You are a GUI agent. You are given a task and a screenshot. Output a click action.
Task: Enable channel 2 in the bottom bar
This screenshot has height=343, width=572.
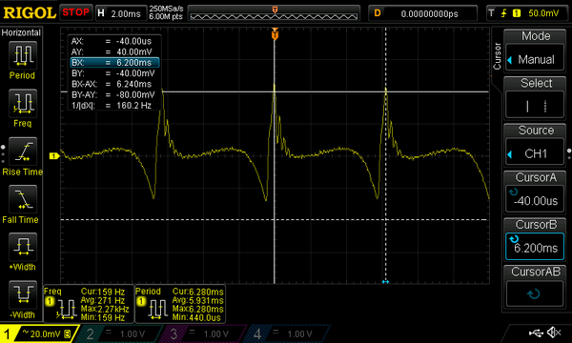point(120,333)
